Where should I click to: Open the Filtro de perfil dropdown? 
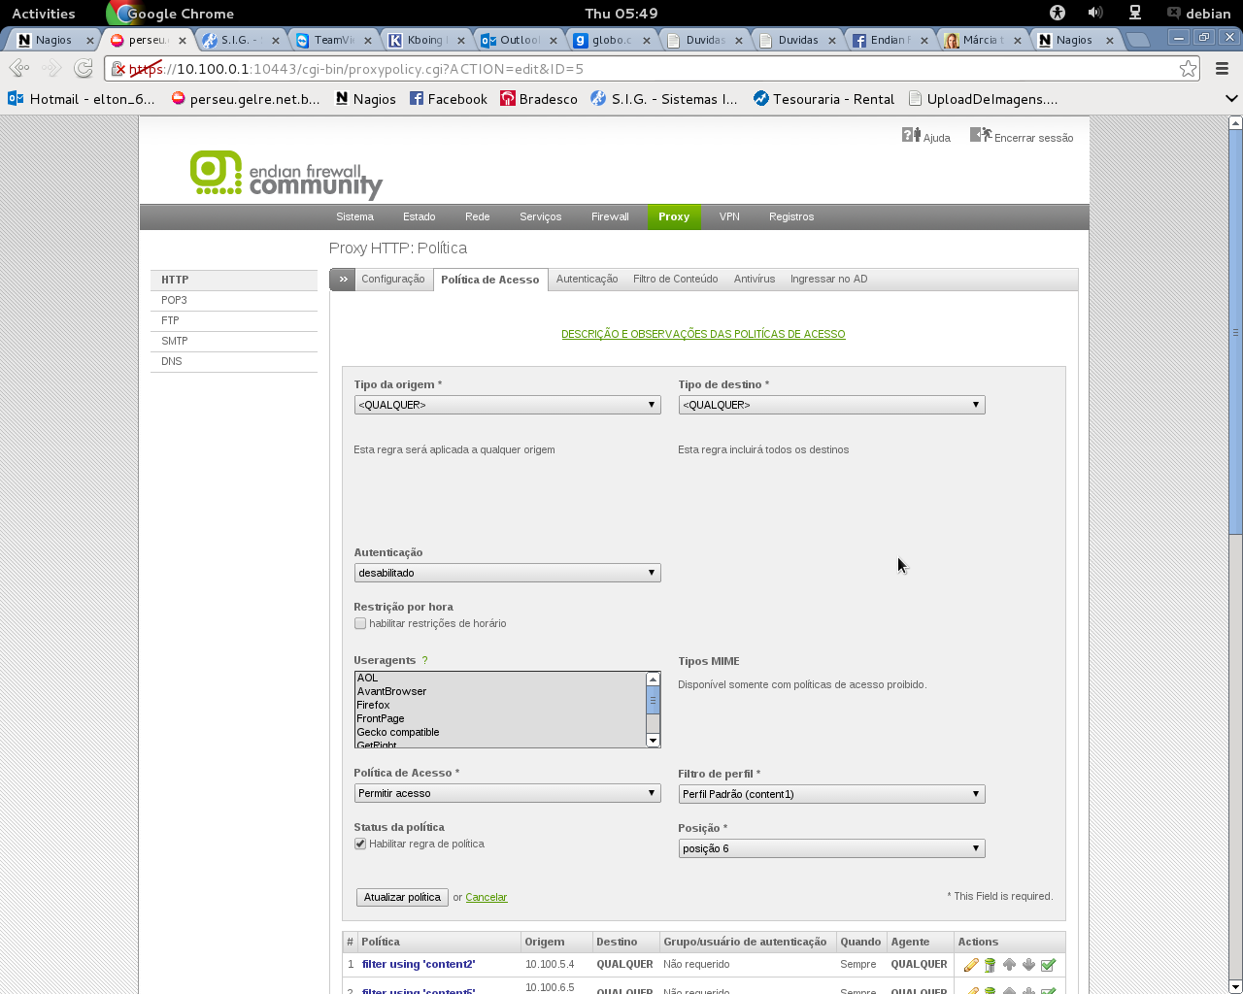click(831, 794)
